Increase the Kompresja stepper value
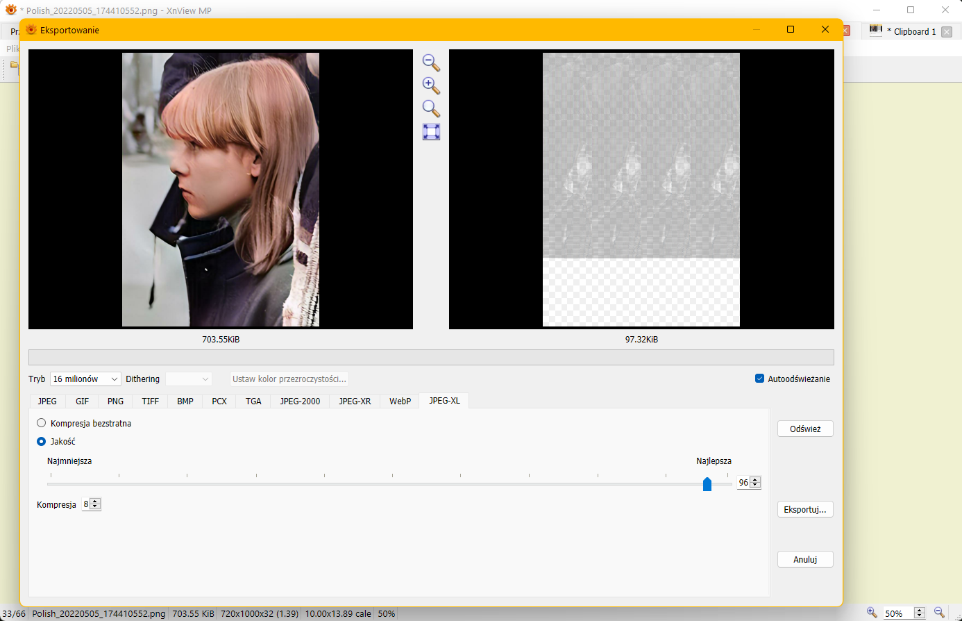The image size is (962, 621). pos(96,502)
